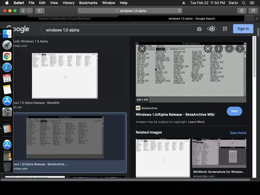Viewport: 260px width, 195px height.
Task: Close the image preview panel
Action: coord(142,48)
